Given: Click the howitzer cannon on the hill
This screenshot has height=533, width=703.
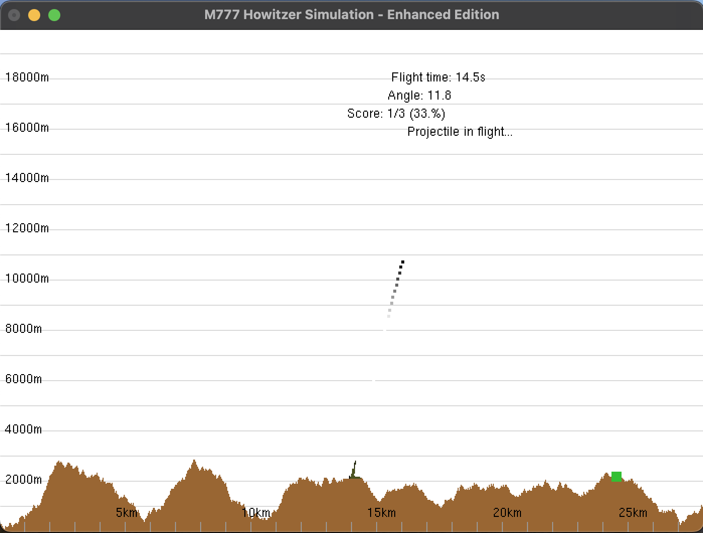Looking at the screenshot, I should pyautogui.click(x=354, y=471).
